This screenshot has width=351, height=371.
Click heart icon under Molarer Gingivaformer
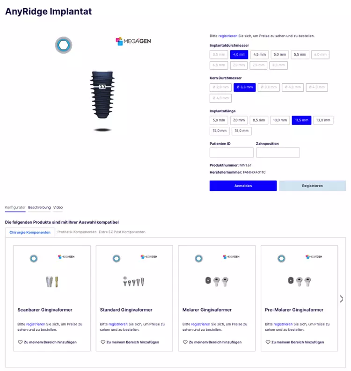185,342
